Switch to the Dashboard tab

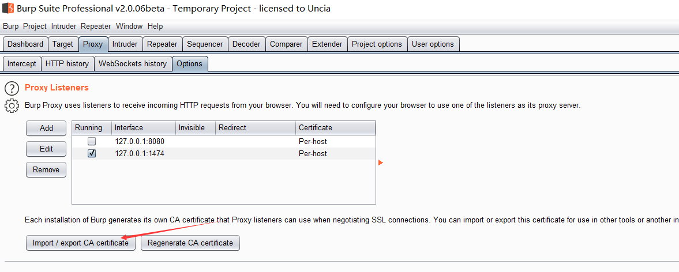pos(25,44)
